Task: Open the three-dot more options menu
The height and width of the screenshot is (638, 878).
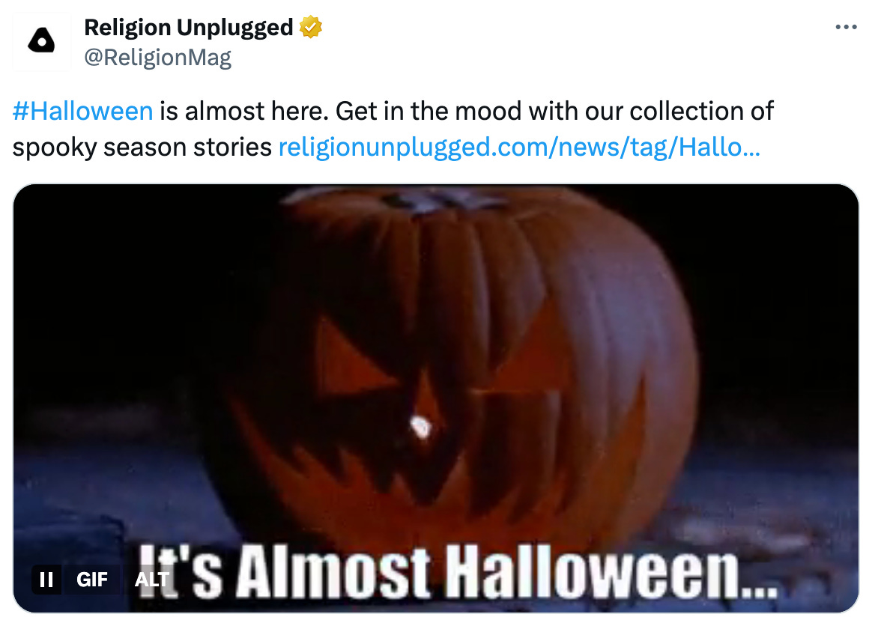Action: click(x=846, y=27)
